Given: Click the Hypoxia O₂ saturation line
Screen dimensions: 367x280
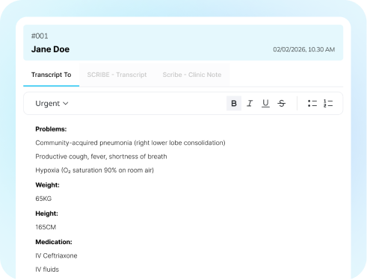Looking at the screenshot, I should (95, 170).
